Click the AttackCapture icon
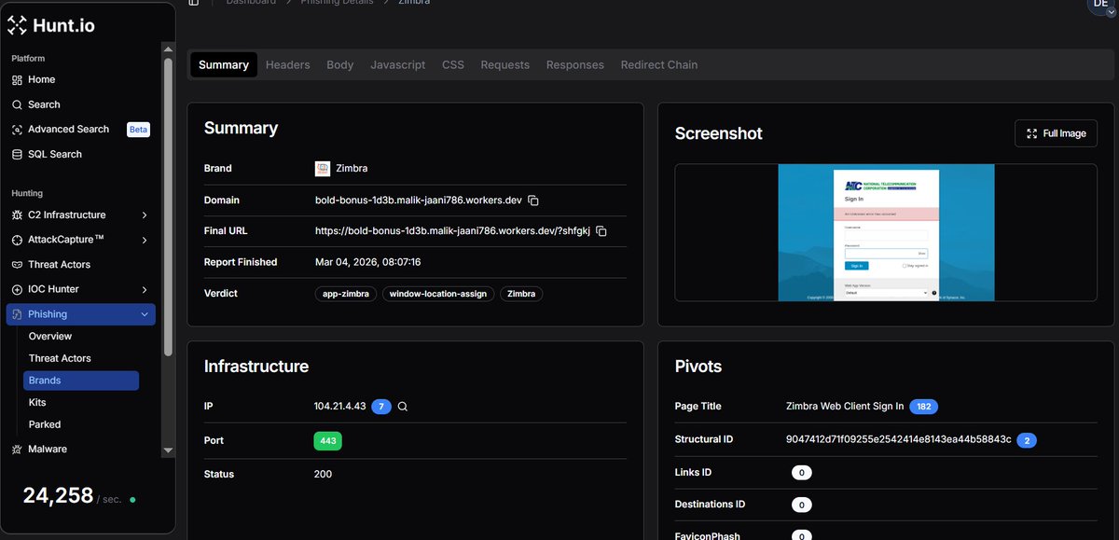1119x540 pixels. click(x=17, y=240)
